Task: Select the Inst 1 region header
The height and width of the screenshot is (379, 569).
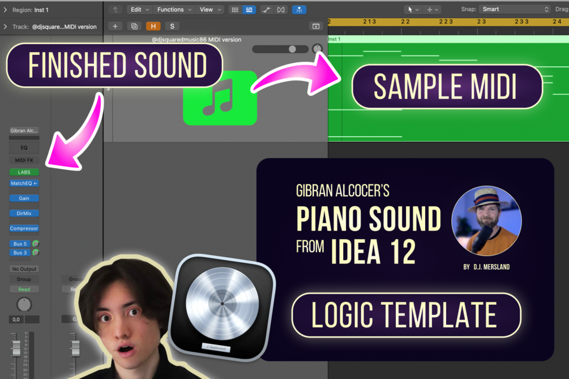Action: click(448, 39)
